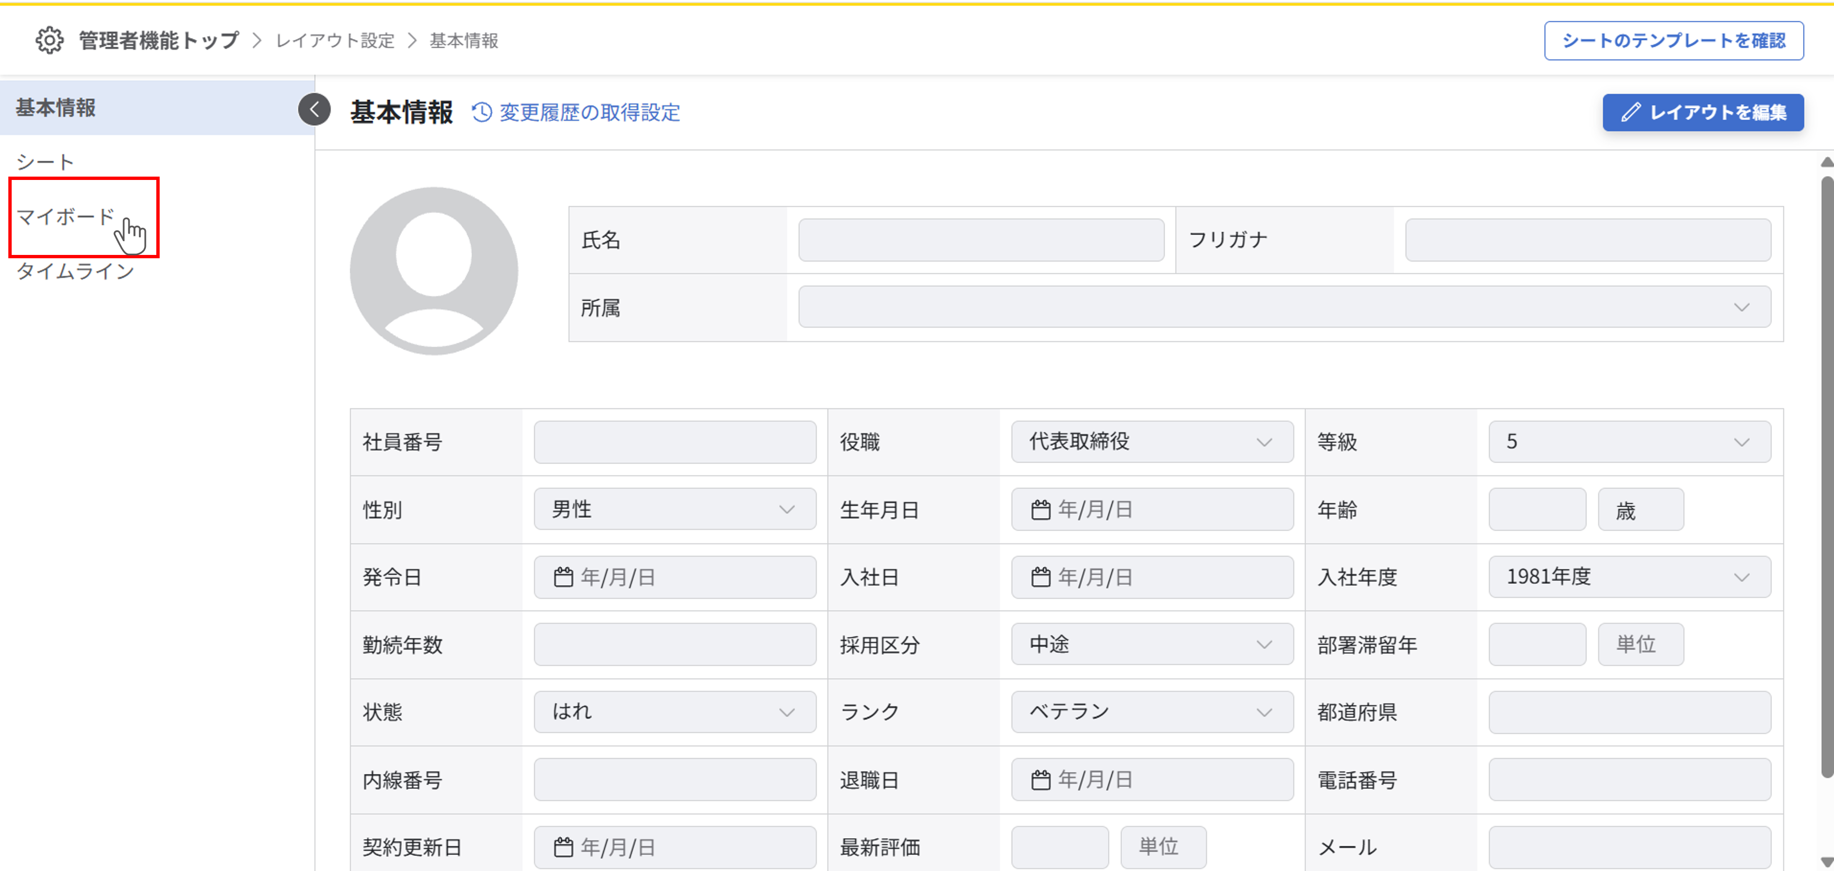Go to レイアウト設定 breadcrumb

(335, 40)
